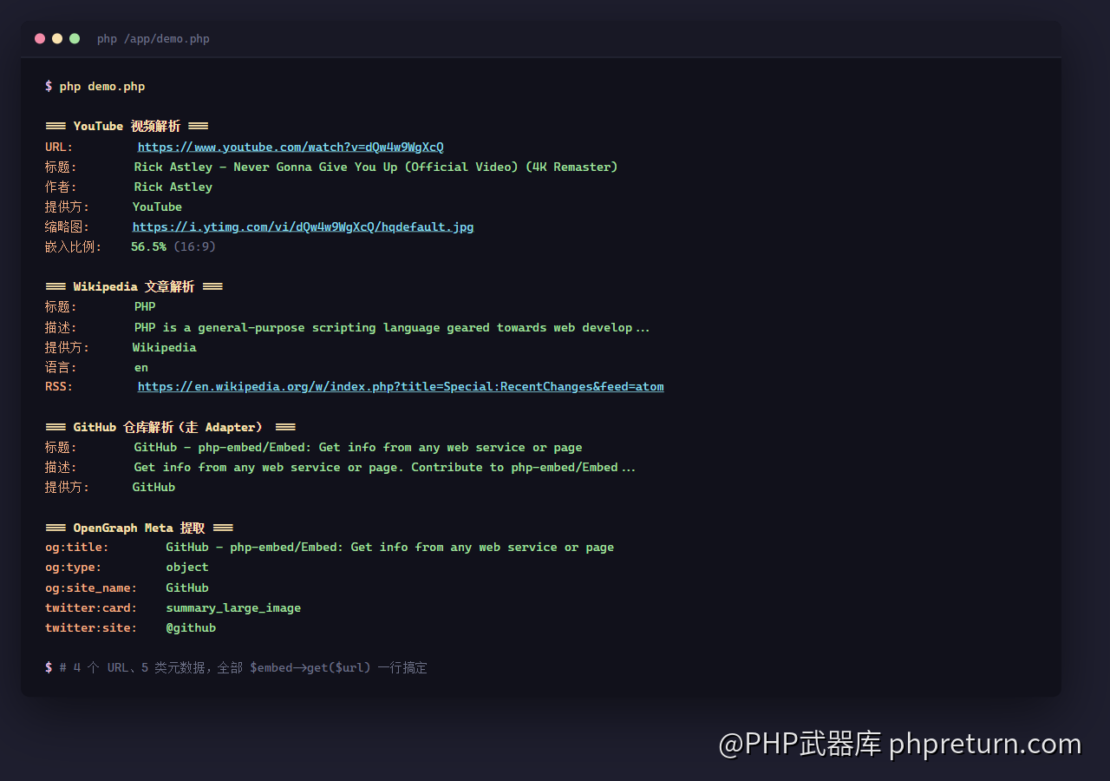1110x781 pixels.
Task: Click the window title 'php /app/demo.php'
Action: 153,39
